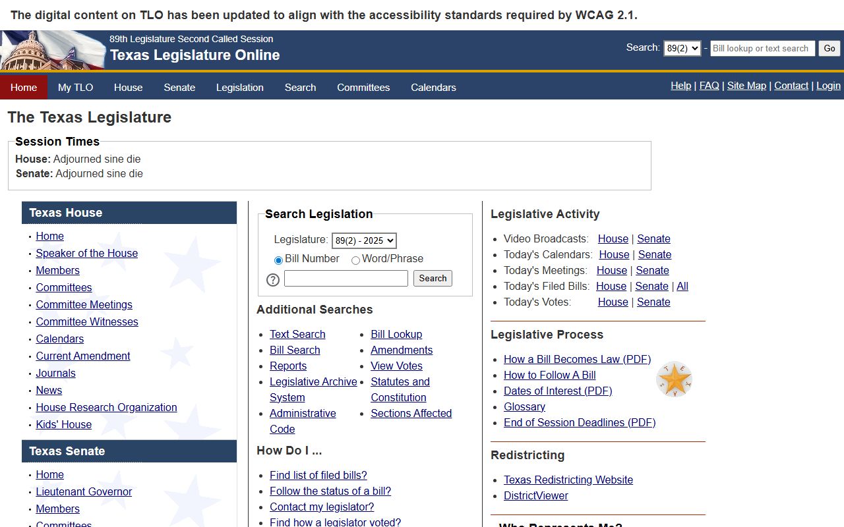Select the Word/Phrase radio button
The height and width of the screenshot is (527, 844).
click(355, 260)
